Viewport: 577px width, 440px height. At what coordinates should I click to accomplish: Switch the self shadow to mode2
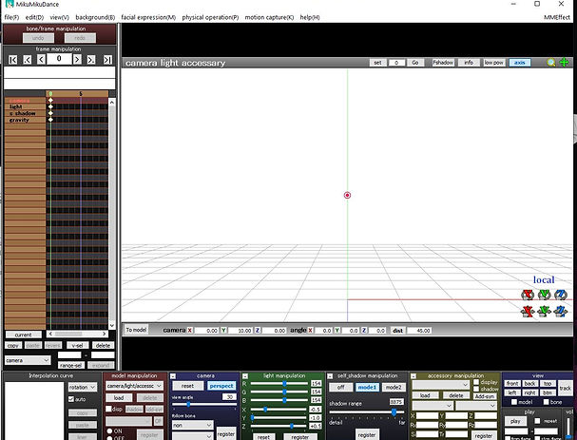pyautogui.click(x=393, y=388)
